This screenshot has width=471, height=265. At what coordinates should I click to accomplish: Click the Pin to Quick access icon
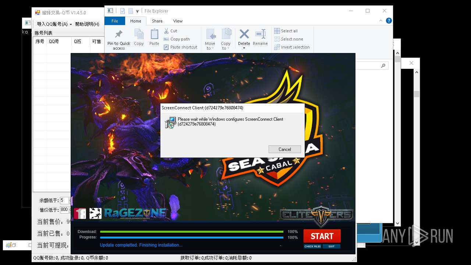pyautogui.click(x=118, y=34)
